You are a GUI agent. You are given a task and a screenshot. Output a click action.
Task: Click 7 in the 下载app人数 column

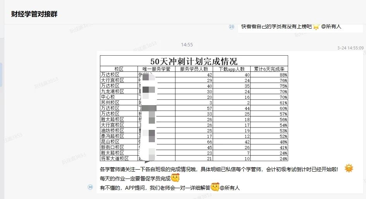coord(232,153)
